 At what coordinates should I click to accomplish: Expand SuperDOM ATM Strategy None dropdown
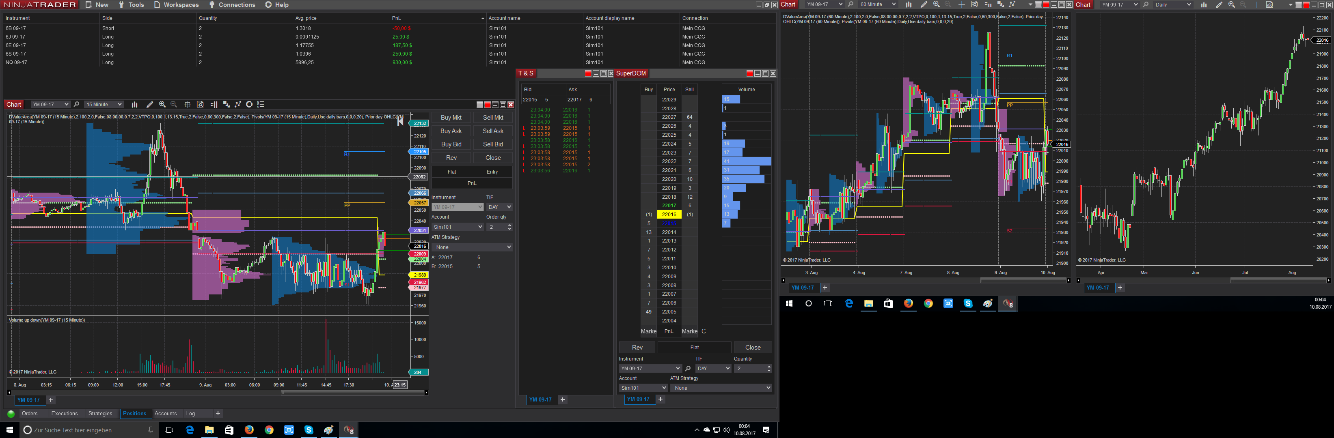(x=721, y=388)
